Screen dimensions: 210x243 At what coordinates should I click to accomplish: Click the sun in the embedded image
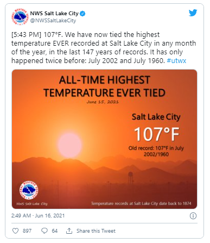(x=69, y=145)
